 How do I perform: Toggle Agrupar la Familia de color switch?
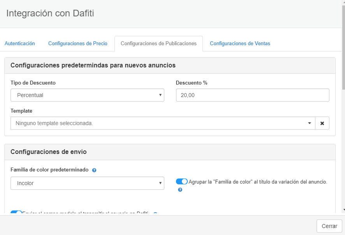click(x=182, y=182)
